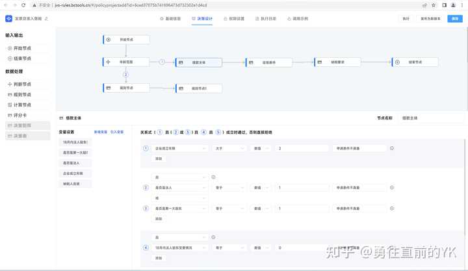Click the browser address bar URL

(x=131, y=5)
